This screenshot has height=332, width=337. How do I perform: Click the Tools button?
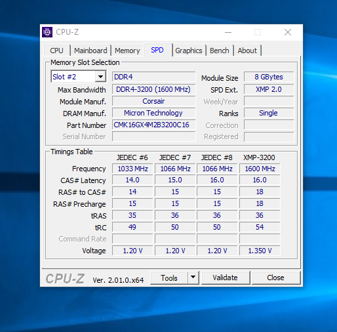click(x=169, y=278)
